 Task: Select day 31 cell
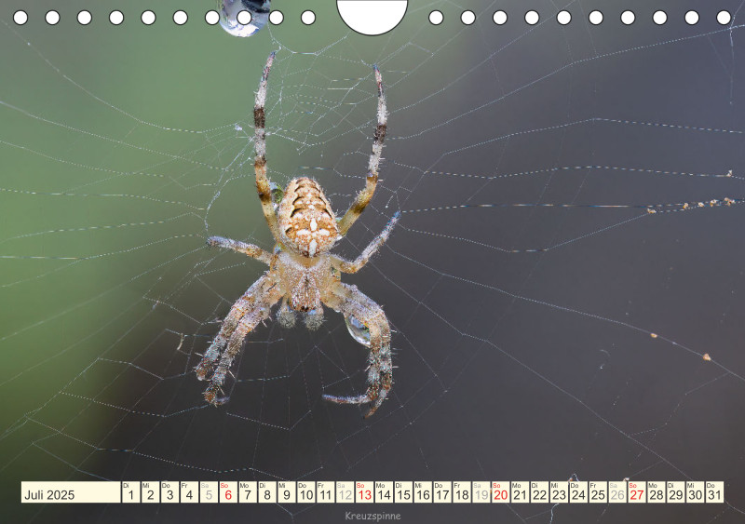pos(714,492)
